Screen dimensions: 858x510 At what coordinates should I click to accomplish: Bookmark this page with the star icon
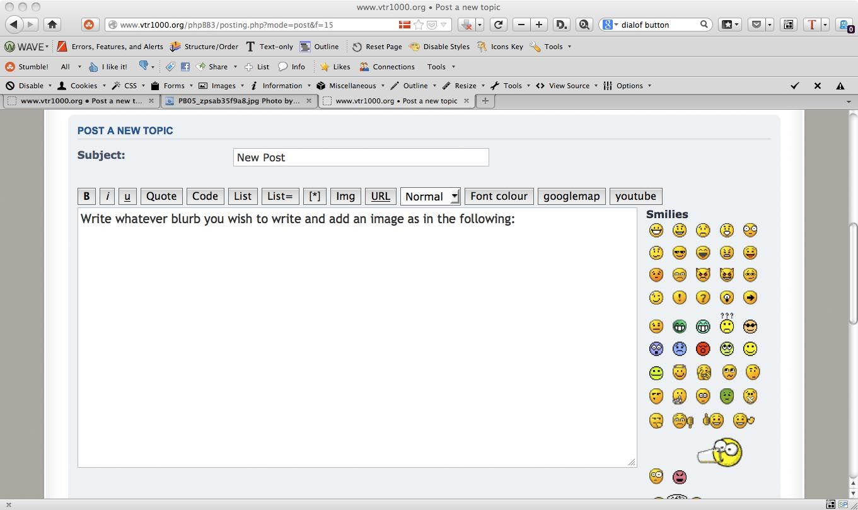pyautogui.click(x=419, y=25)
